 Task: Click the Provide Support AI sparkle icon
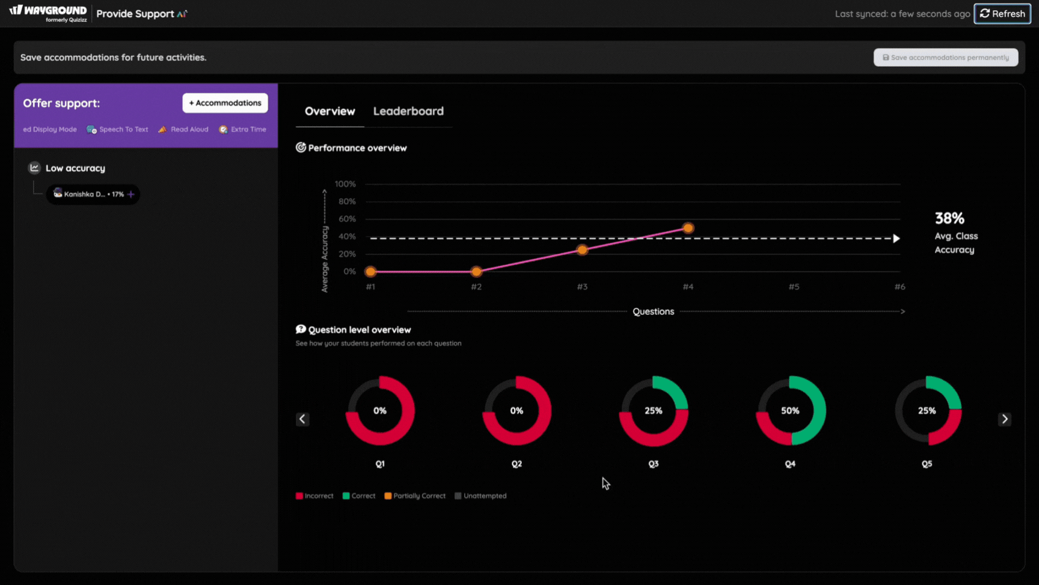click(182, 13)
